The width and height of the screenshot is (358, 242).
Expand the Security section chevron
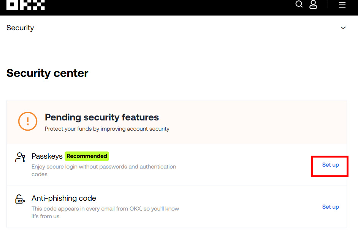[x=343, y=28]
